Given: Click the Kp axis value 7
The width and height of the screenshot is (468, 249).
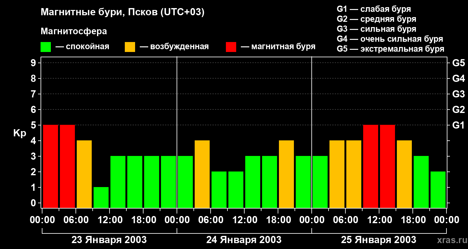Looking at the screenshot, I should [x=34, y=94].
